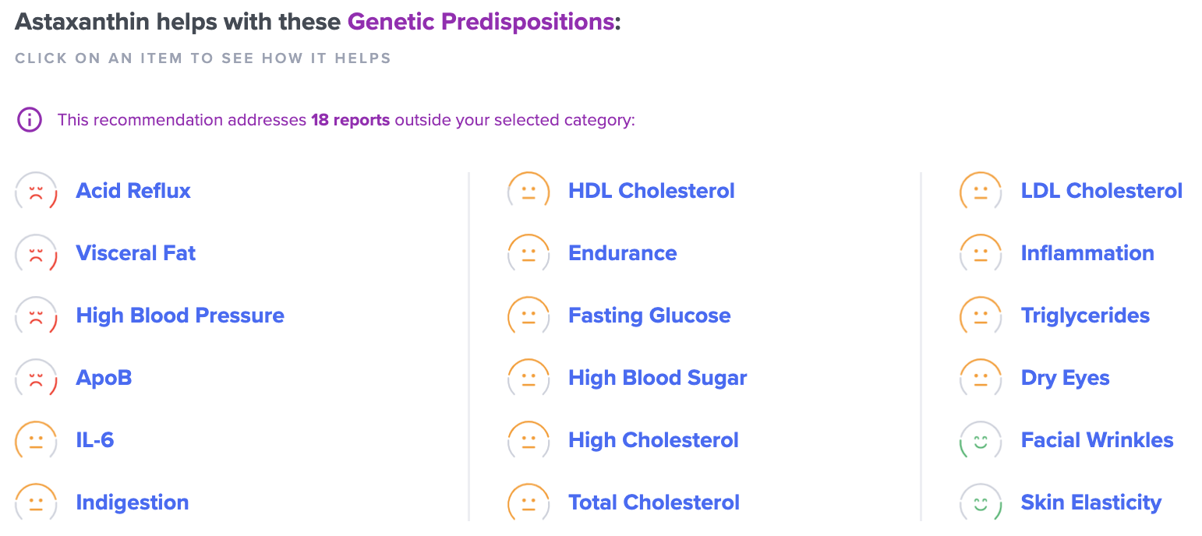Click the red face icon next to ApoB
Image resolution: width=1202 pixels, height=536 pixels.
coord(35,378)
